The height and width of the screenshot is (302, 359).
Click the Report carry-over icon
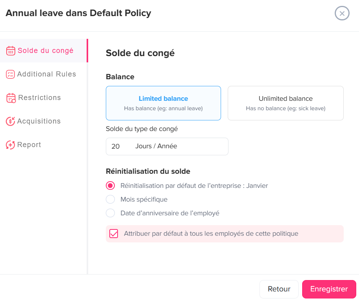point(10,145)
